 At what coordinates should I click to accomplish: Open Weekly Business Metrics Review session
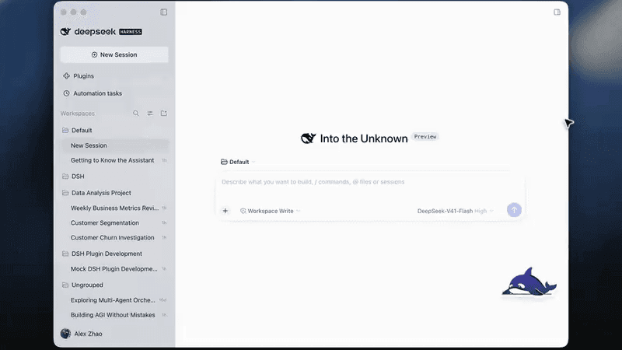(115, 208)
